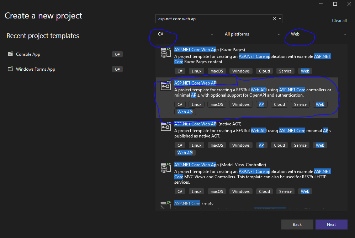The width and height of the screenshot is (355, 238).
Task: Select the ASP.NET Core Empty template title
Action: [x=194, y=204]
